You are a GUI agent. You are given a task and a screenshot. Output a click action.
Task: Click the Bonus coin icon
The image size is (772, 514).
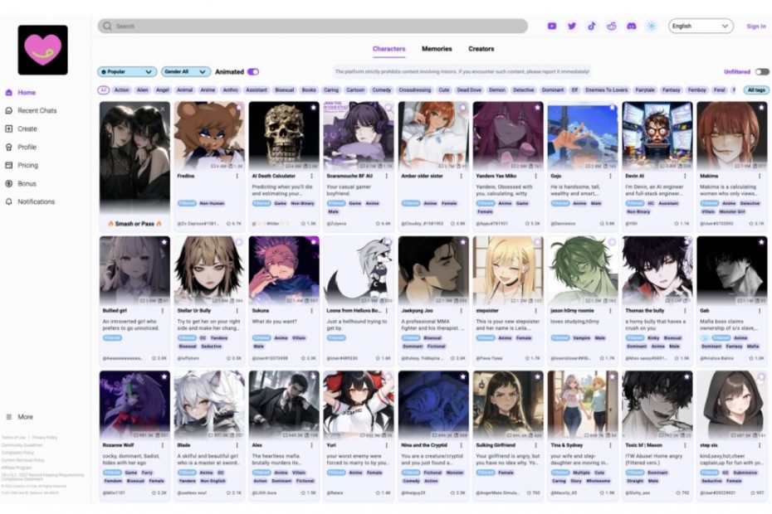[9, 183]
